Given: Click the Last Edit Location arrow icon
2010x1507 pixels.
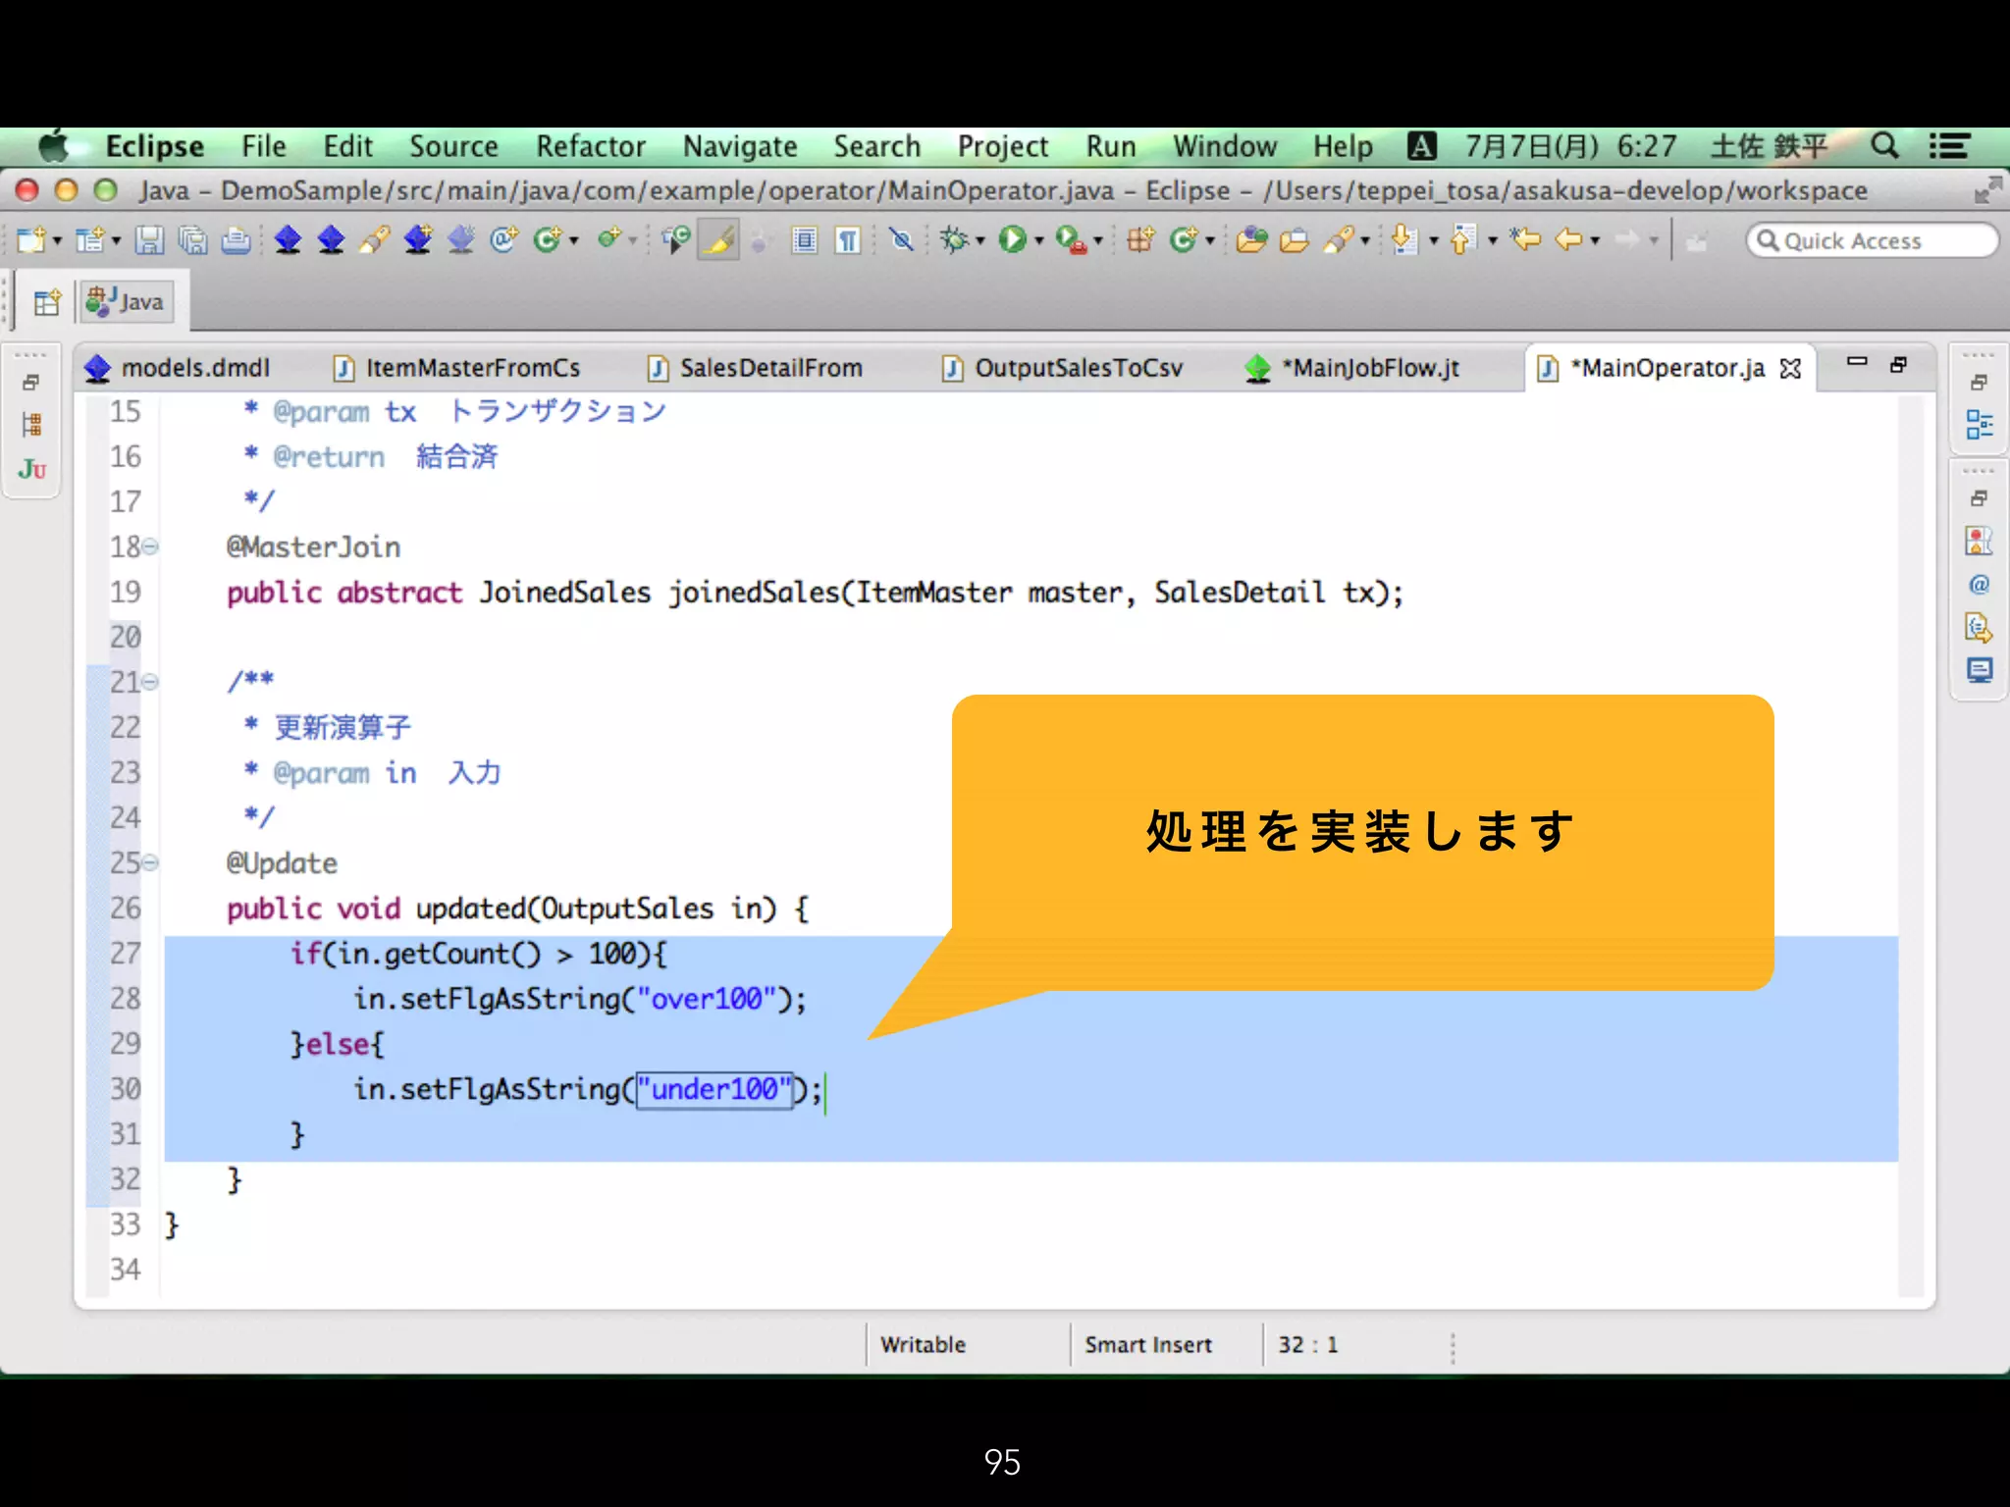Looking at the screenshot, I should 1525,240.
